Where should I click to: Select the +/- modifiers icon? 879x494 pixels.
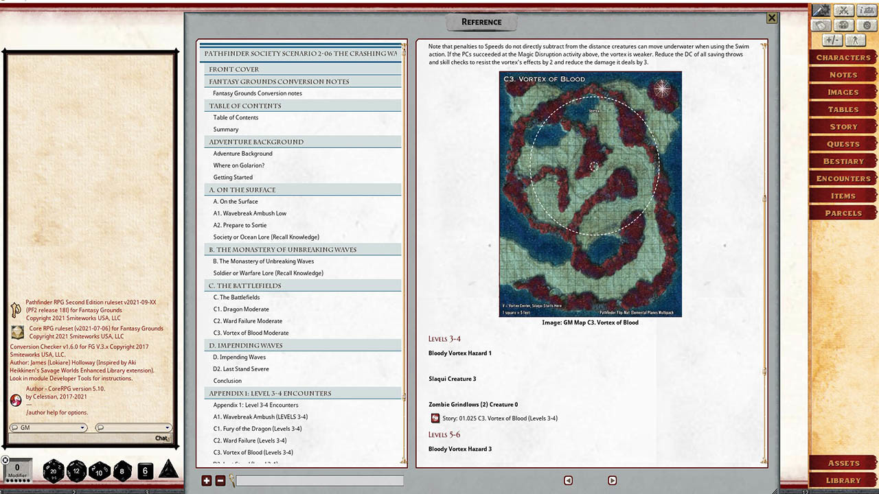(x=832, y=40)
